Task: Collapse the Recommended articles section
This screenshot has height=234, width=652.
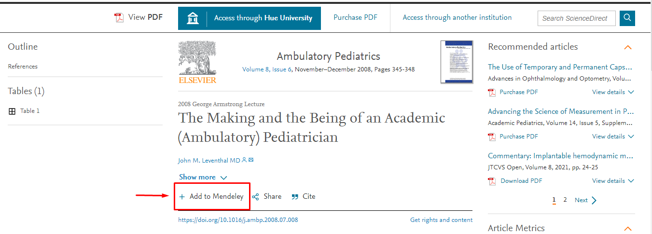Action: point(627,47)
